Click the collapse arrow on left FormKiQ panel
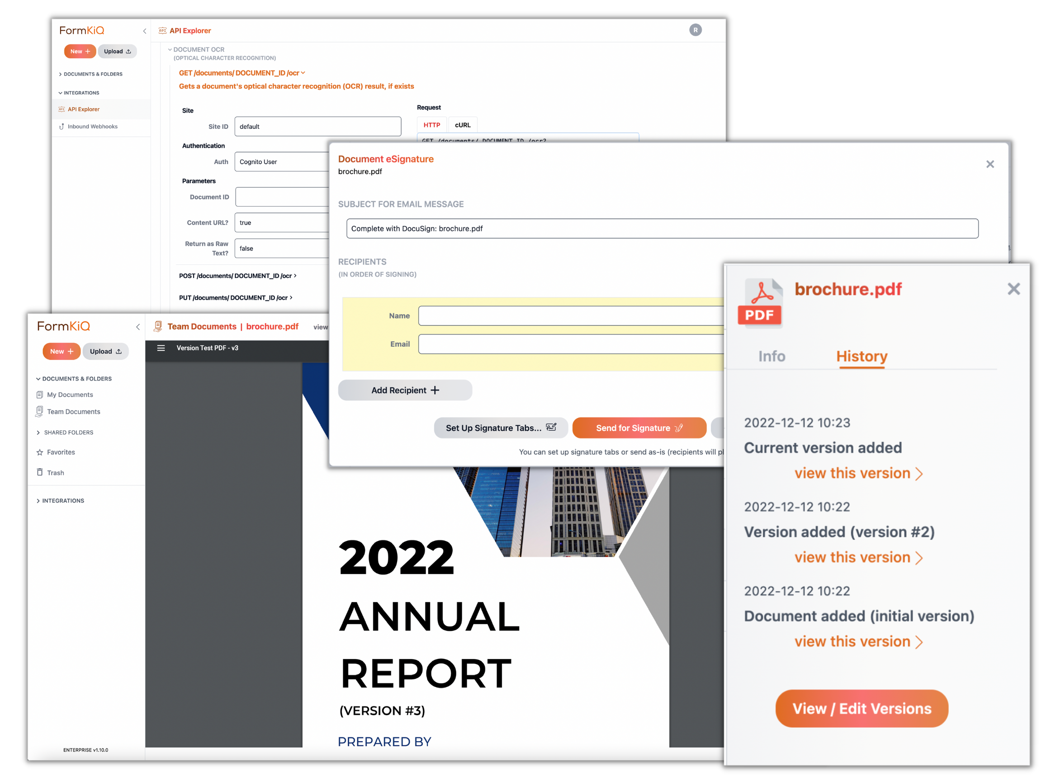The height and width of the screenshot is (781, 1042). 138,326
